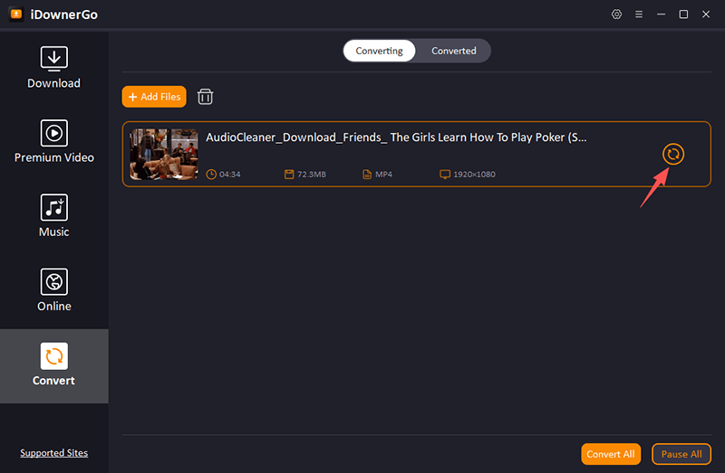
Task: Click the Friends video thumbnail
Action: click(164, 154)
